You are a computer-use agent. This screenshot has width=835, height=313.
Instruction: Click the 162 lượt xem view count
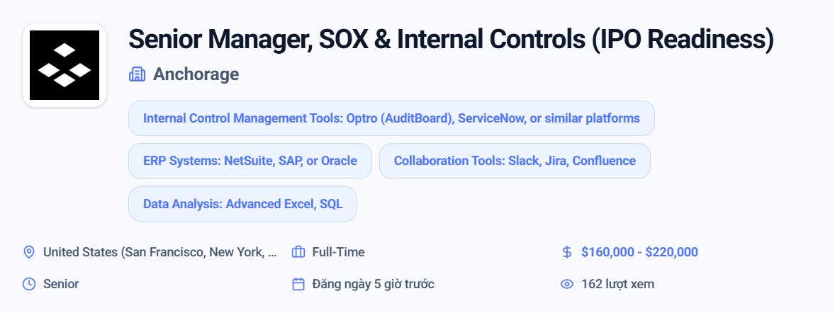coord(617,284)
